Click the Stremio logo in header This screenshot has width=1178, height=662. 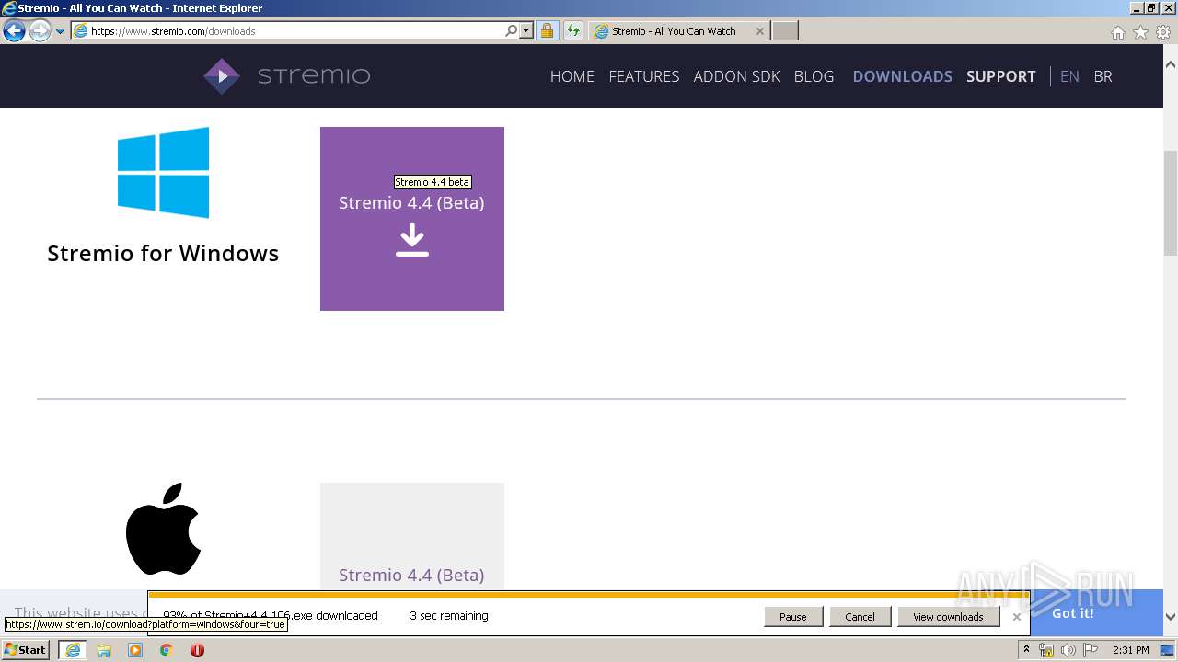(287, 76)
